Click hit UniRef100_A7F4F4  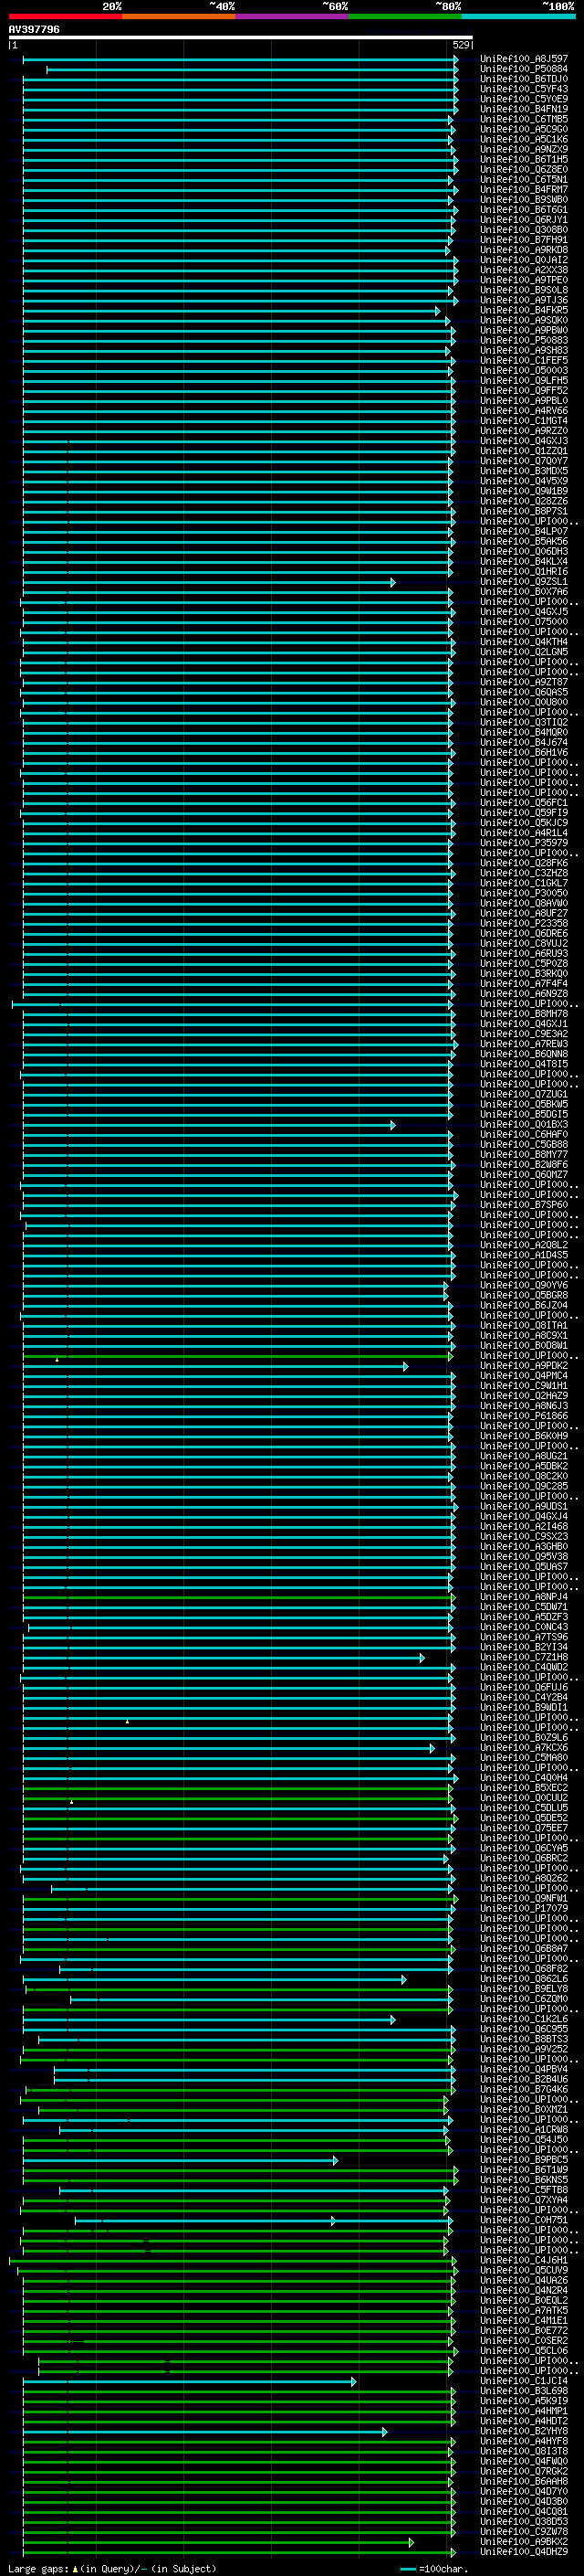tap(524, 984)
